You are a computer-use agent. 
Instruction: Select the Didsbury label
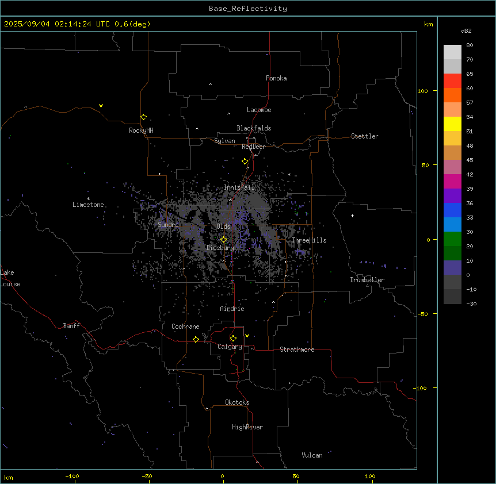(x=220, y=248)
